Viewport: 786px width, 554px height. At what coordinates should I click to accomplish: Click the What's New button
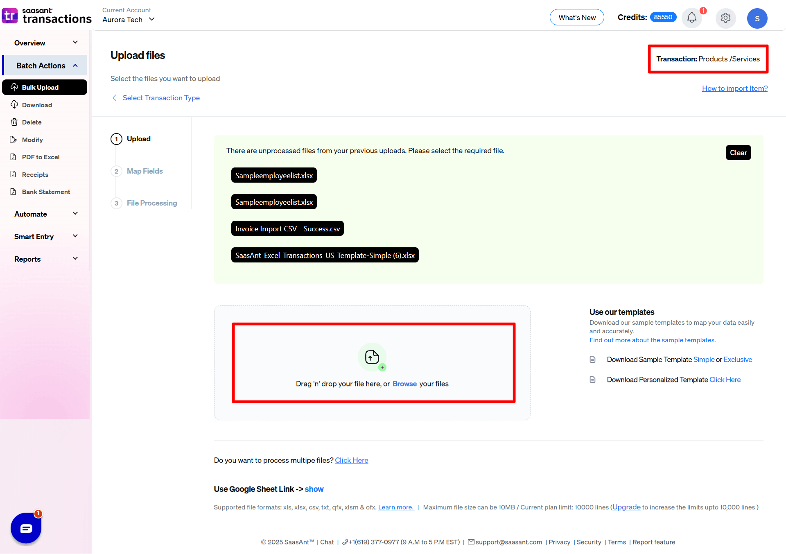[577, 17]
